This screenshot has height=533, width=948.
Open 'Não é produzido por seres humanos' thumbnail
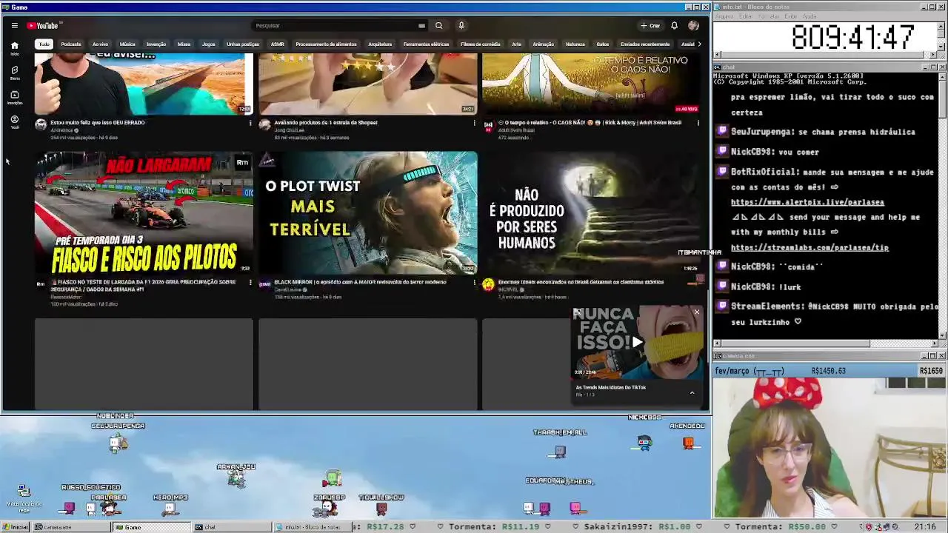coord(592,212)
